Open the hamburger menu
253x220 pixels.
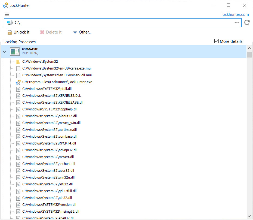(x=7, y=14)
